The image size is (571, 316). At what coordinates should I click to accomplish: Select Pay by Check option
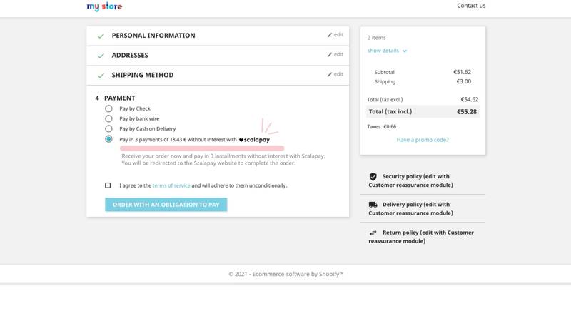point(108,108)
